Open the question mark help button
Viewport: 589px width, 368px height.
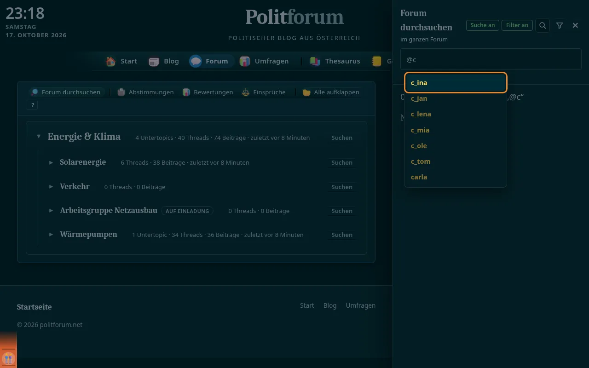click(33, 105)
